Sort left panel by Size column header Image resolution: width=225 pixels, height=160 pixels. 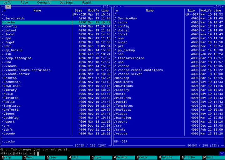pyautogui.click(x=78, y=11)
